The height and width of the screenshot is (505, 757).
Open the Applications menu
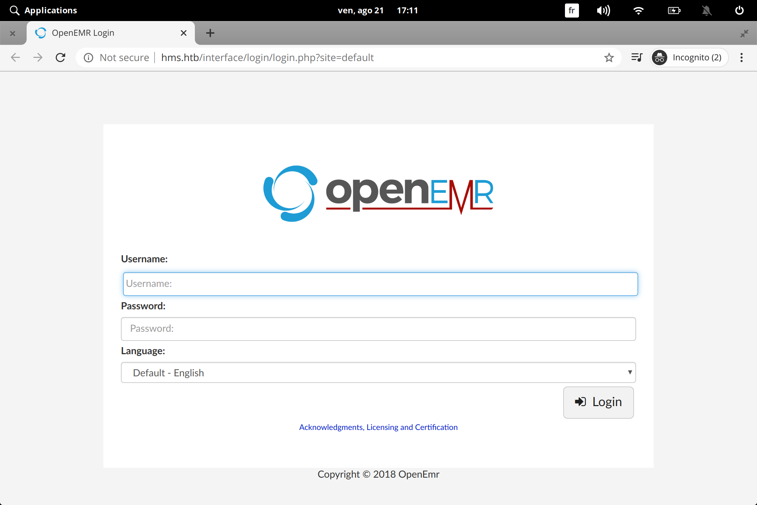point(43,11)
